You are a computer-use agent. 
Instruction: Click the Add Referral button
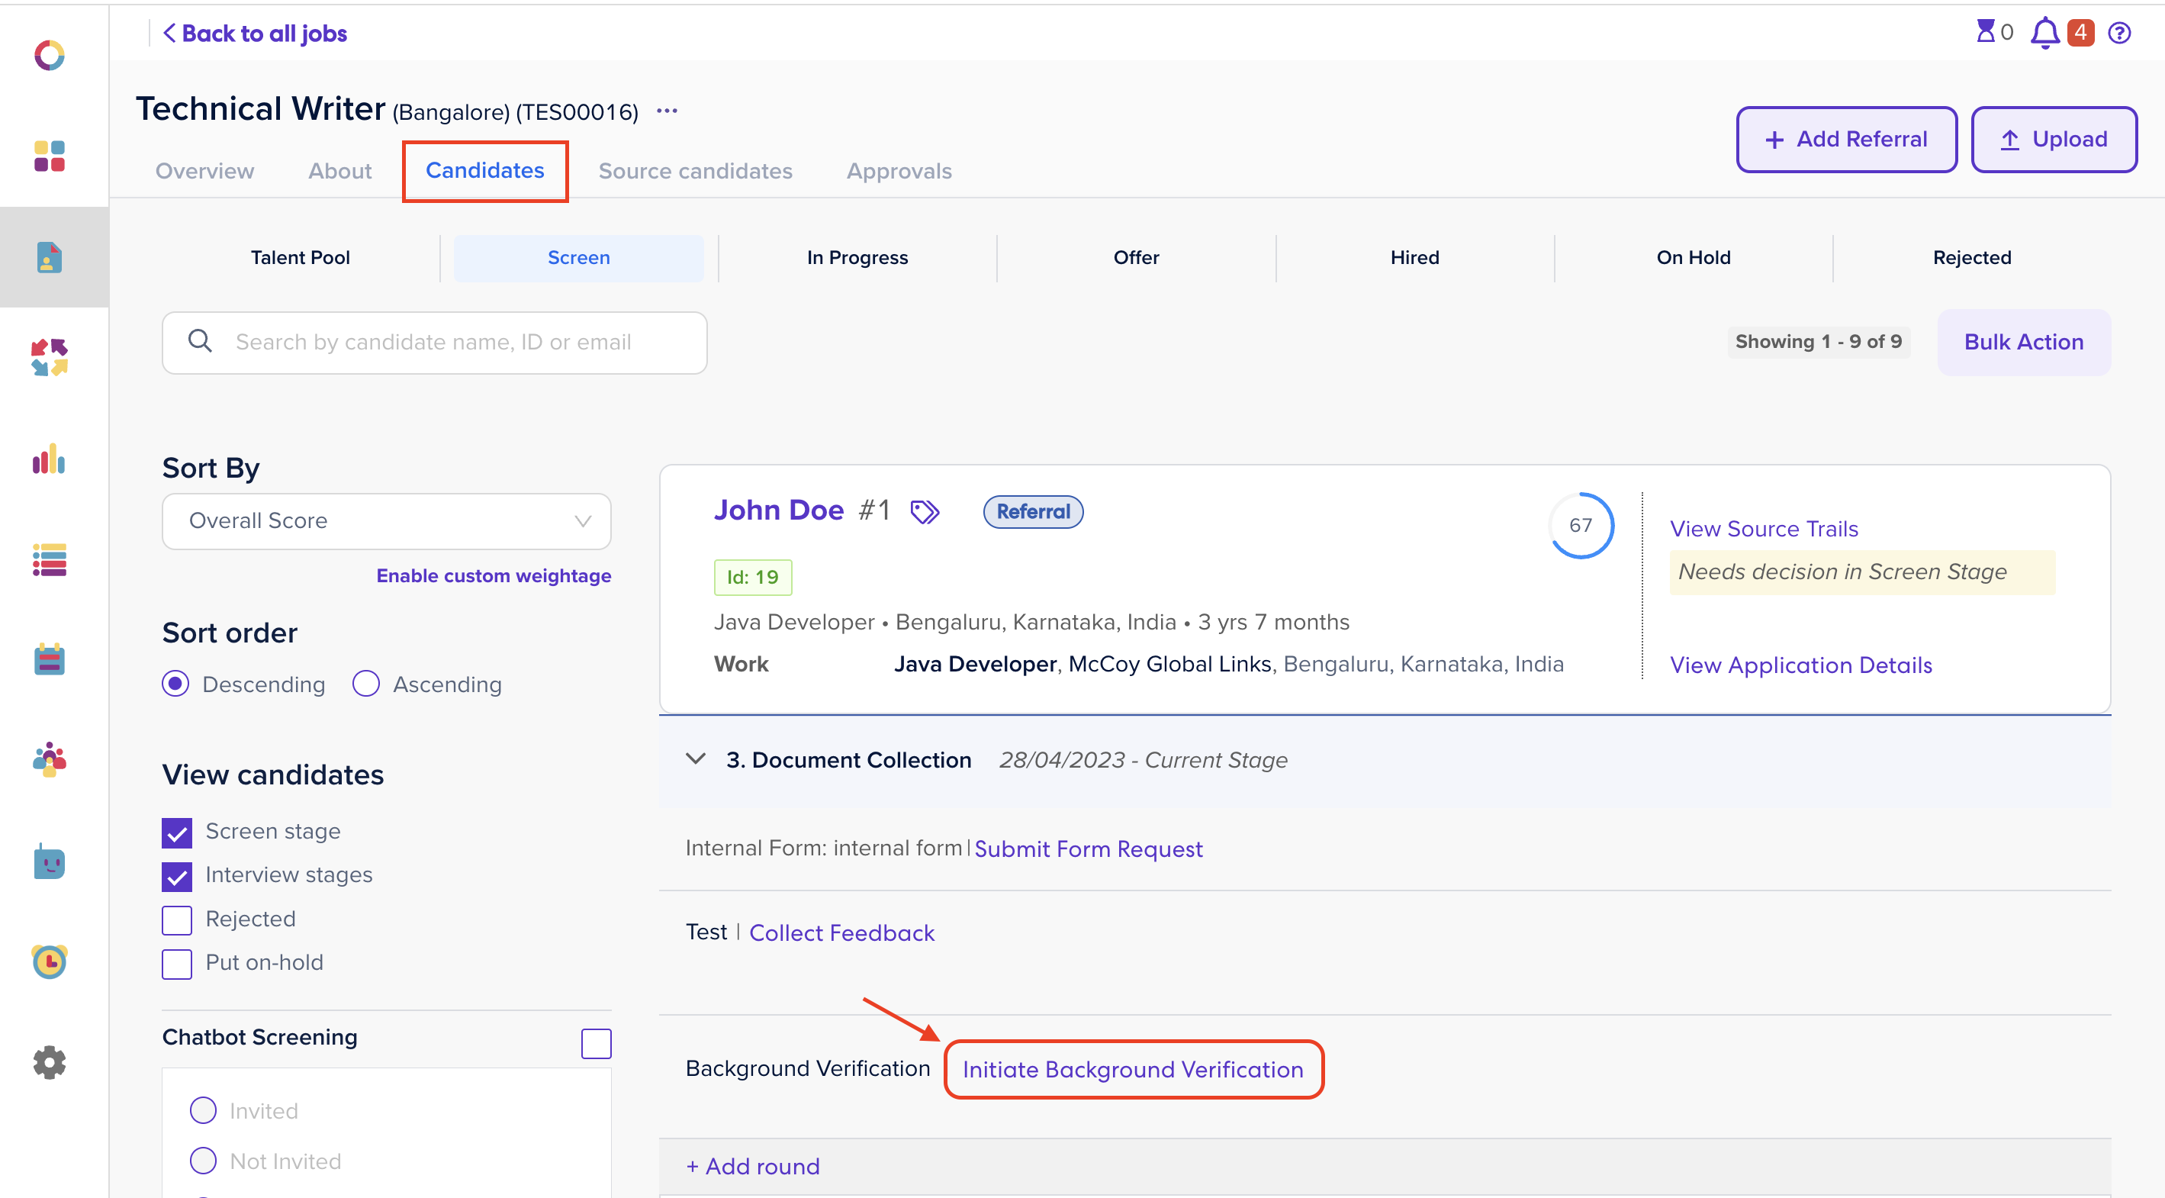pos(1846,140)
